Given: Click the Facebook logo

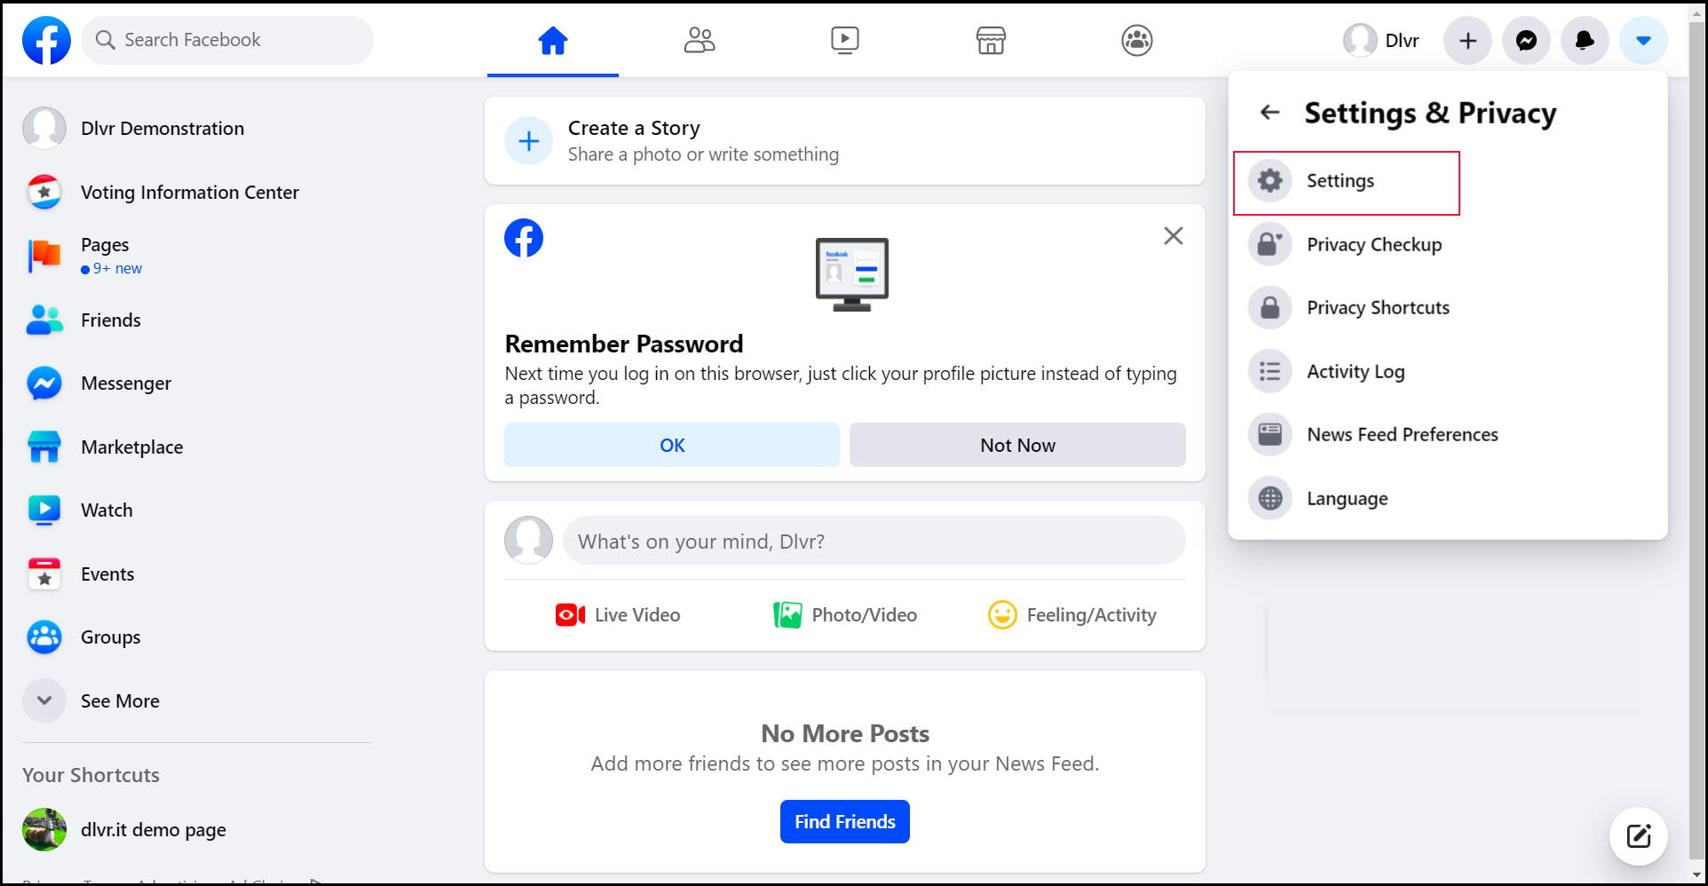Looking at the screenshot, I should (x=46, y=40).
